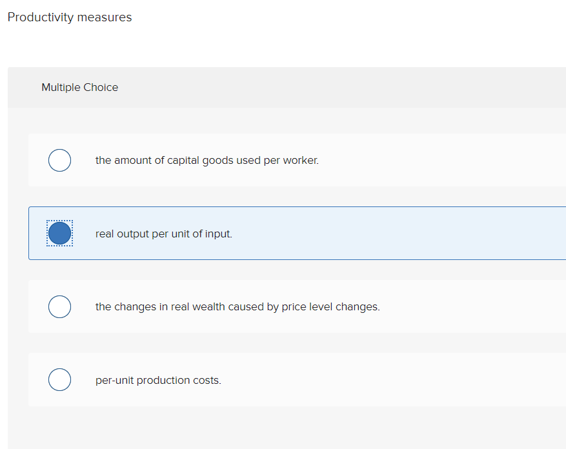
Task: Choose 'per-unit production costs' answer option
Action: [158, 379]
